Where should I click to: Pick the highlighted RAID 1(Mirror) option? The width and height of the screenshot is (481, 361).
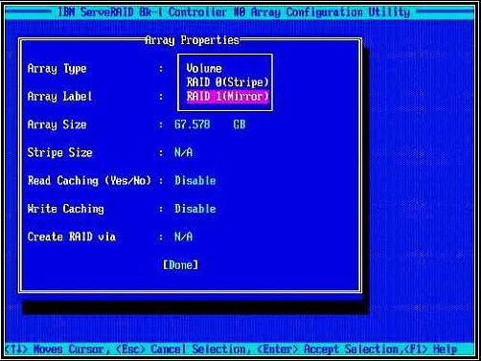(x=227, y=97)
